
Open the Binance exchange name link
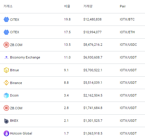16,83
